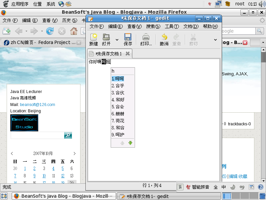Open the Firefox back history dropdown
Screen dimensions: 266x200
26,31
